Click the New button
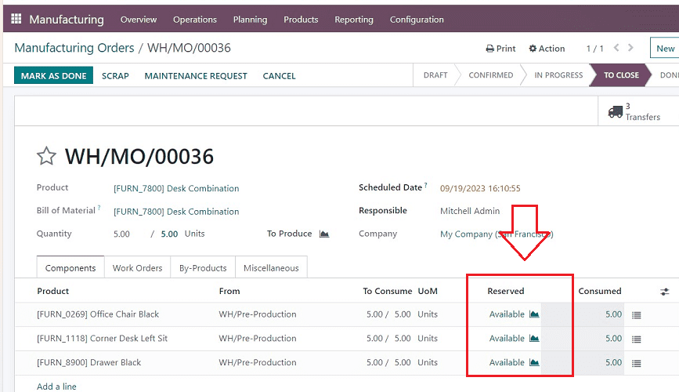This screenshot has height=392, width=679. (665, 48)
